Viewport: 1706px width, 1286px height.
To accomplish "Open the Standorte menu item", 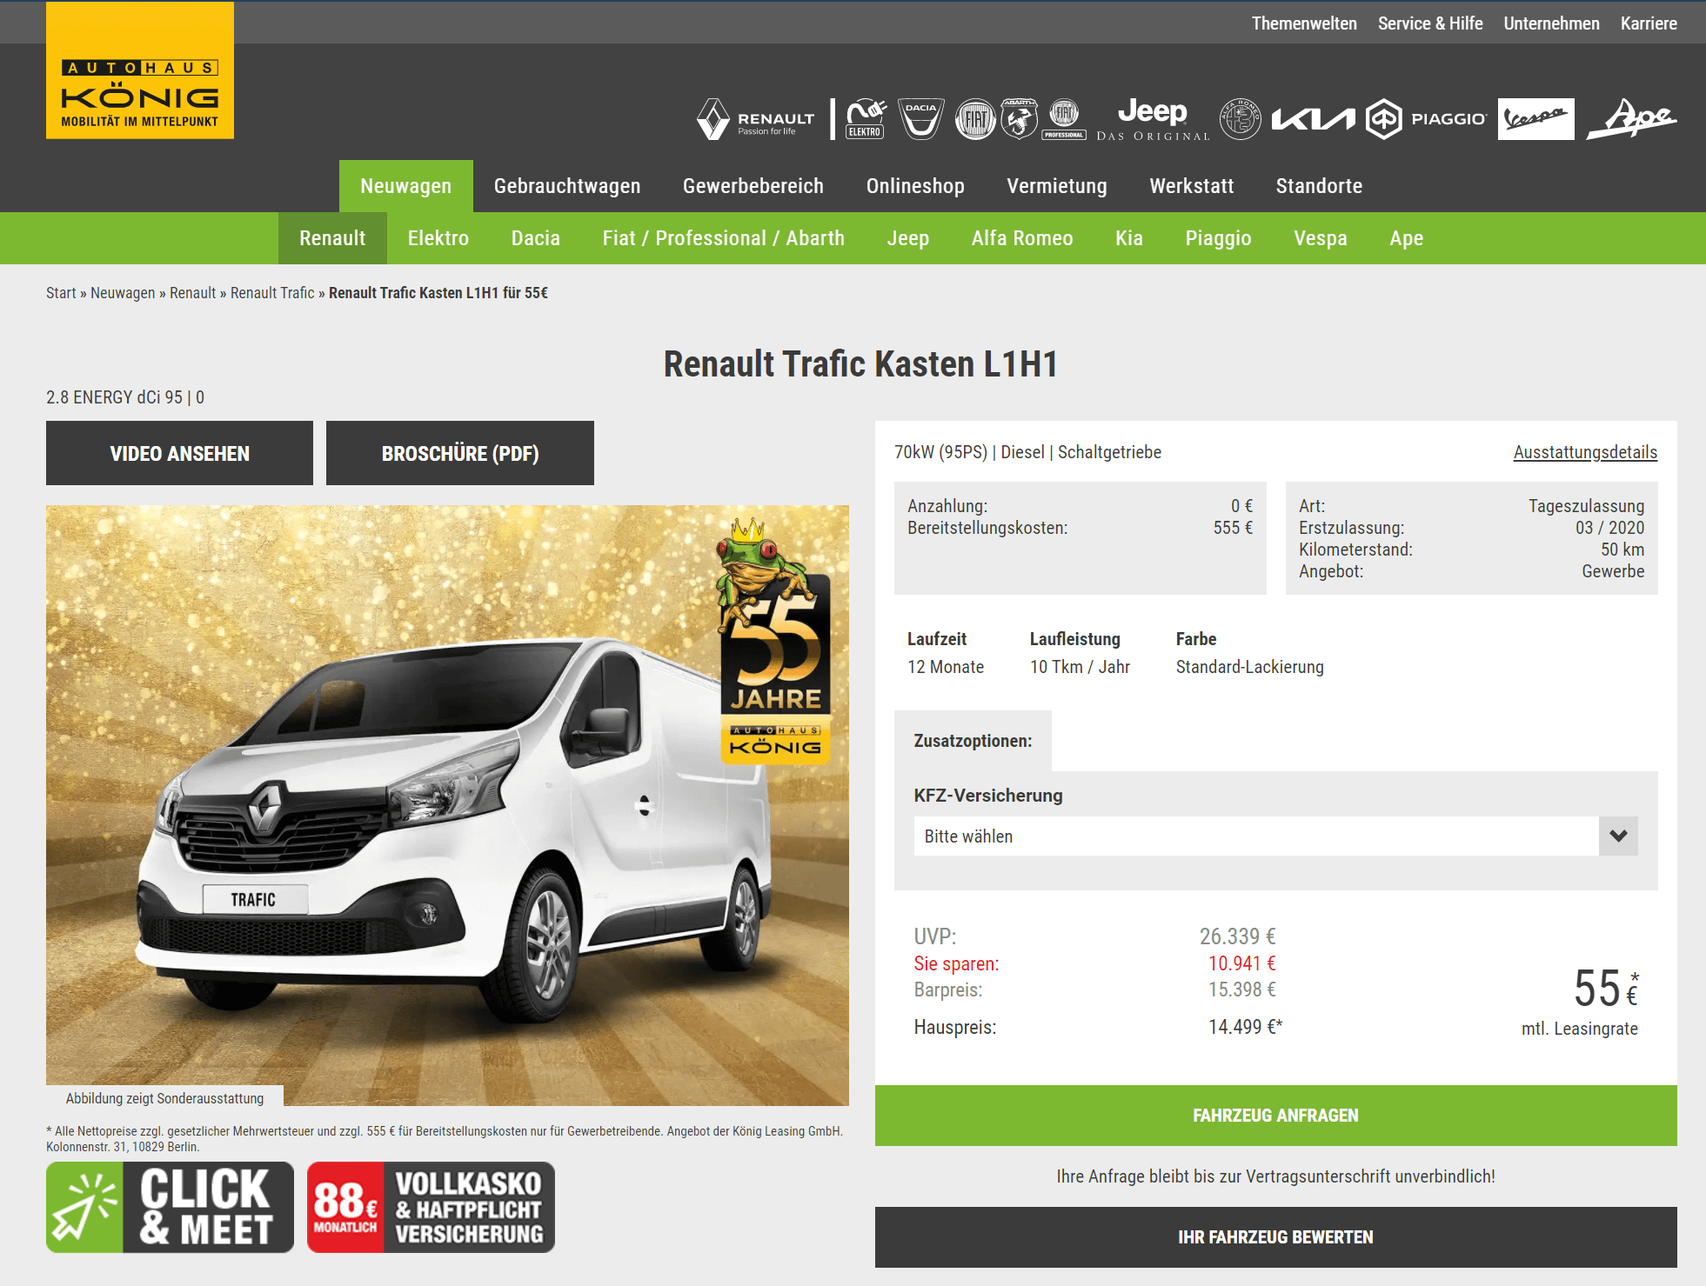I will (1319, 186).
